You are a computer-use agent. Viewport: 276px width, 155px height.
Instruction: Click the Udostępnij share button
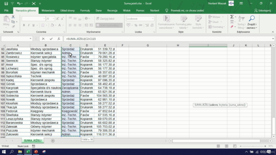tap(263, 10)
